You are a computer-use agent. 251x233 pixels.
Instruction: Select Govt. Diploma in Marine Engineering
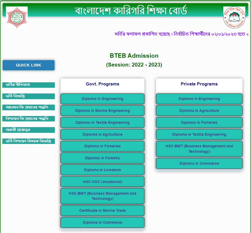[102, 111]
